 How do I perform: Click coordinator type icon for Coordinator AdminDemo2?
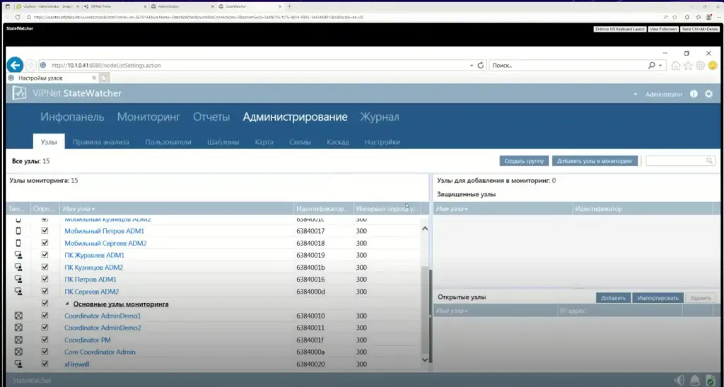coord(18,328)
